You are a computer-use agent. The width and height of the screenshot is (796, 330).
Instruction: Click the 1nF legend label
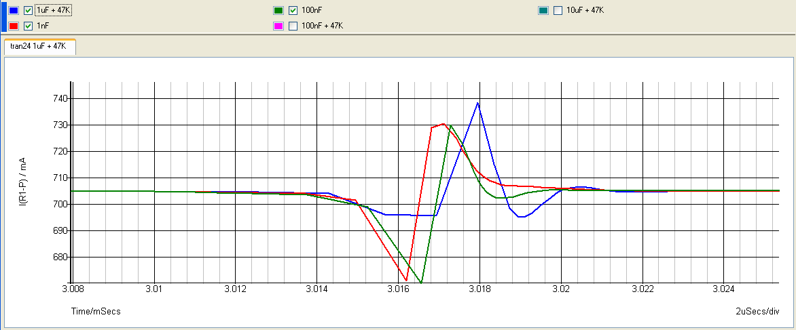[x=43, y=26]
